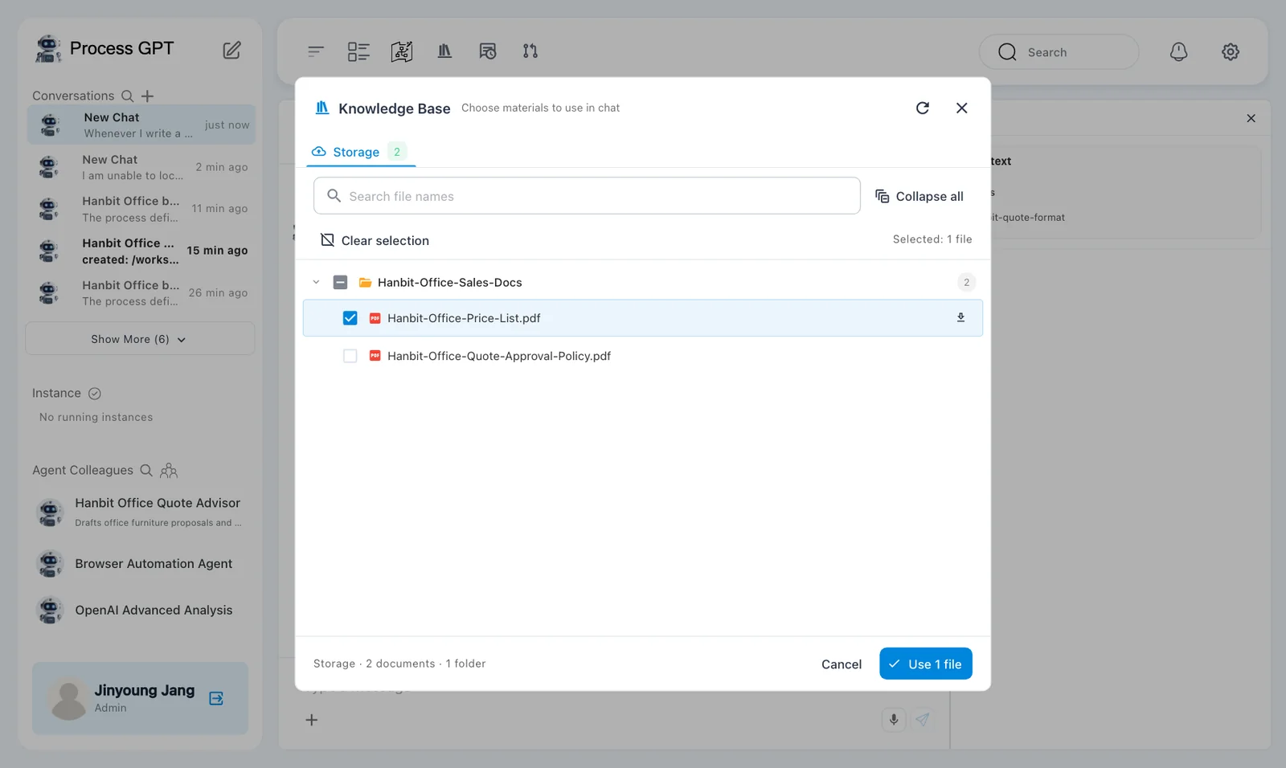This screenshot has width=1286, height=768.
Task: Close the right side panel
Action: 1251,118
